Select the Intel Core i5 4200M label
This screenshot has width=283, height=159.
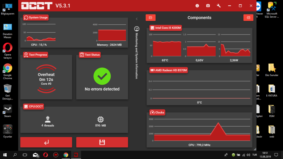click(165, 28)
